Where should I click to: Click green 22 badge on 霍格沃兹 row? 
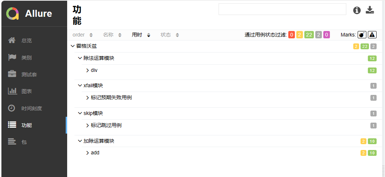(365, 46)
